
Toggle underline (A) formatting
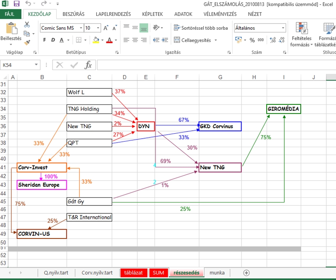[x=62, y=40]
